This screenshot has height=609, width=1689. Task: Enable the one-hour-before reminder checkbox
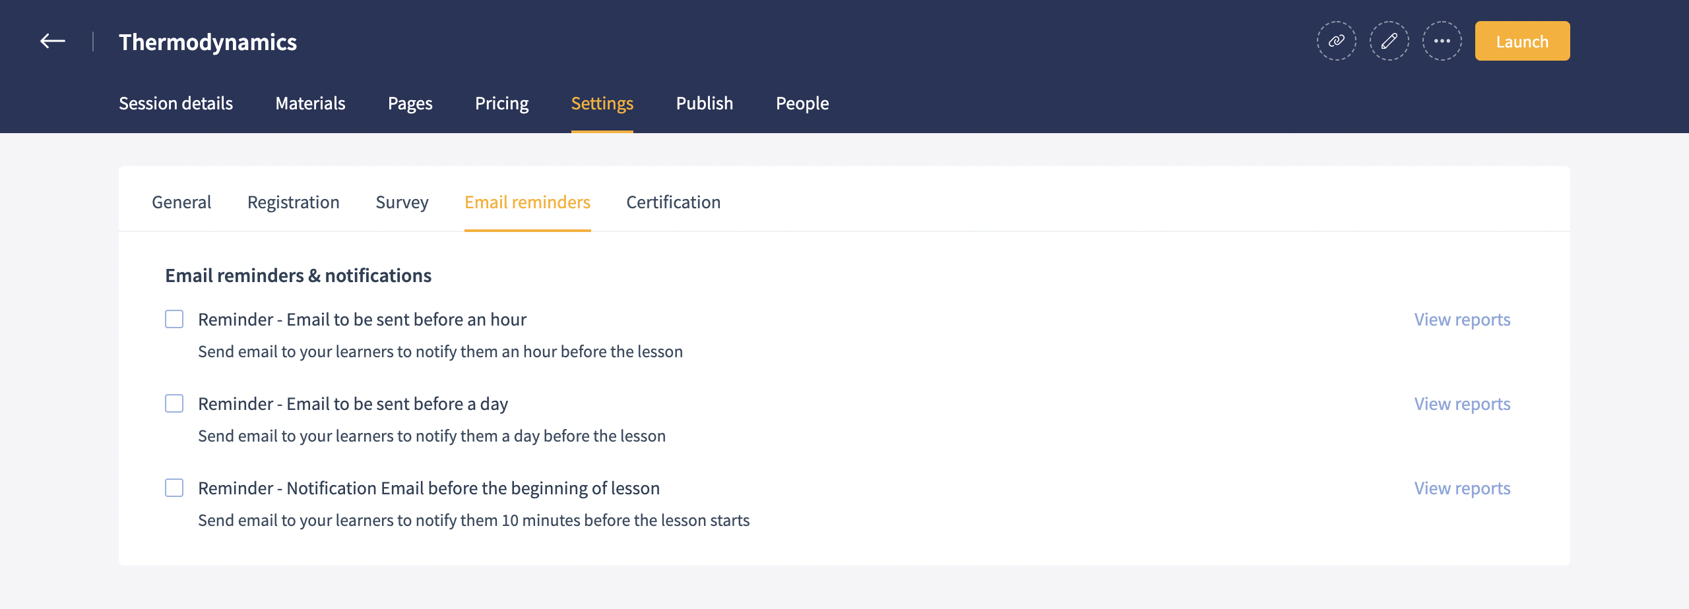(x=174, y=320)
